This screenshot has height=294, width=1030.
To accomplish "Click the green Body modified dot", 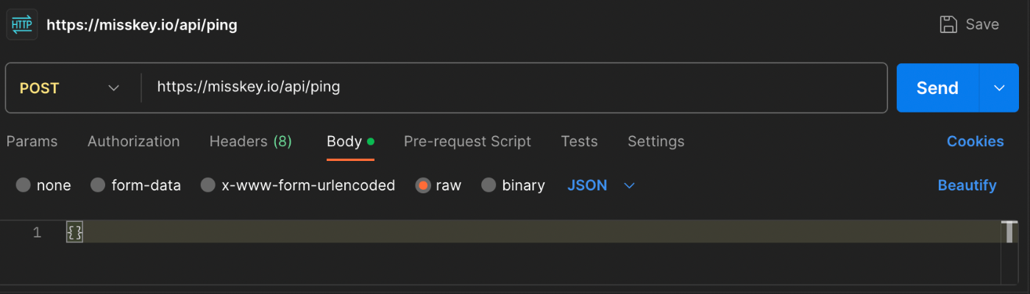I will pos(371,141).
